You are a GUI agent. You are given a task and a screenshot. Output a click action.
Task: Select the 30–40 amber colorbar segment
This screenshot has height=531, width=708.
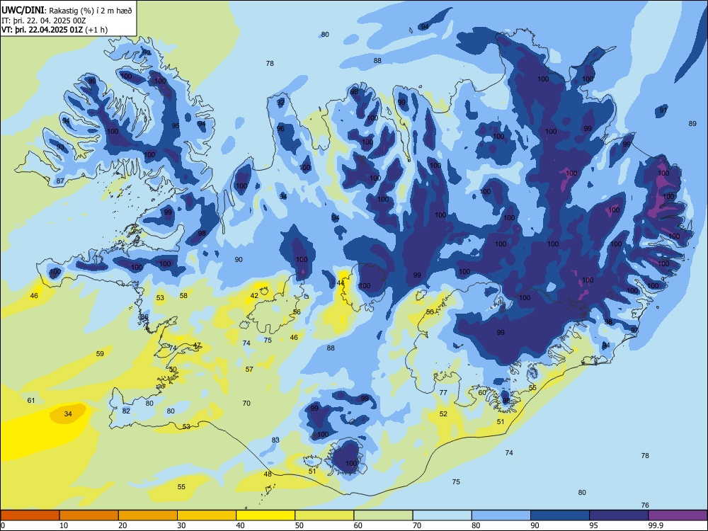tap(207, 515)
